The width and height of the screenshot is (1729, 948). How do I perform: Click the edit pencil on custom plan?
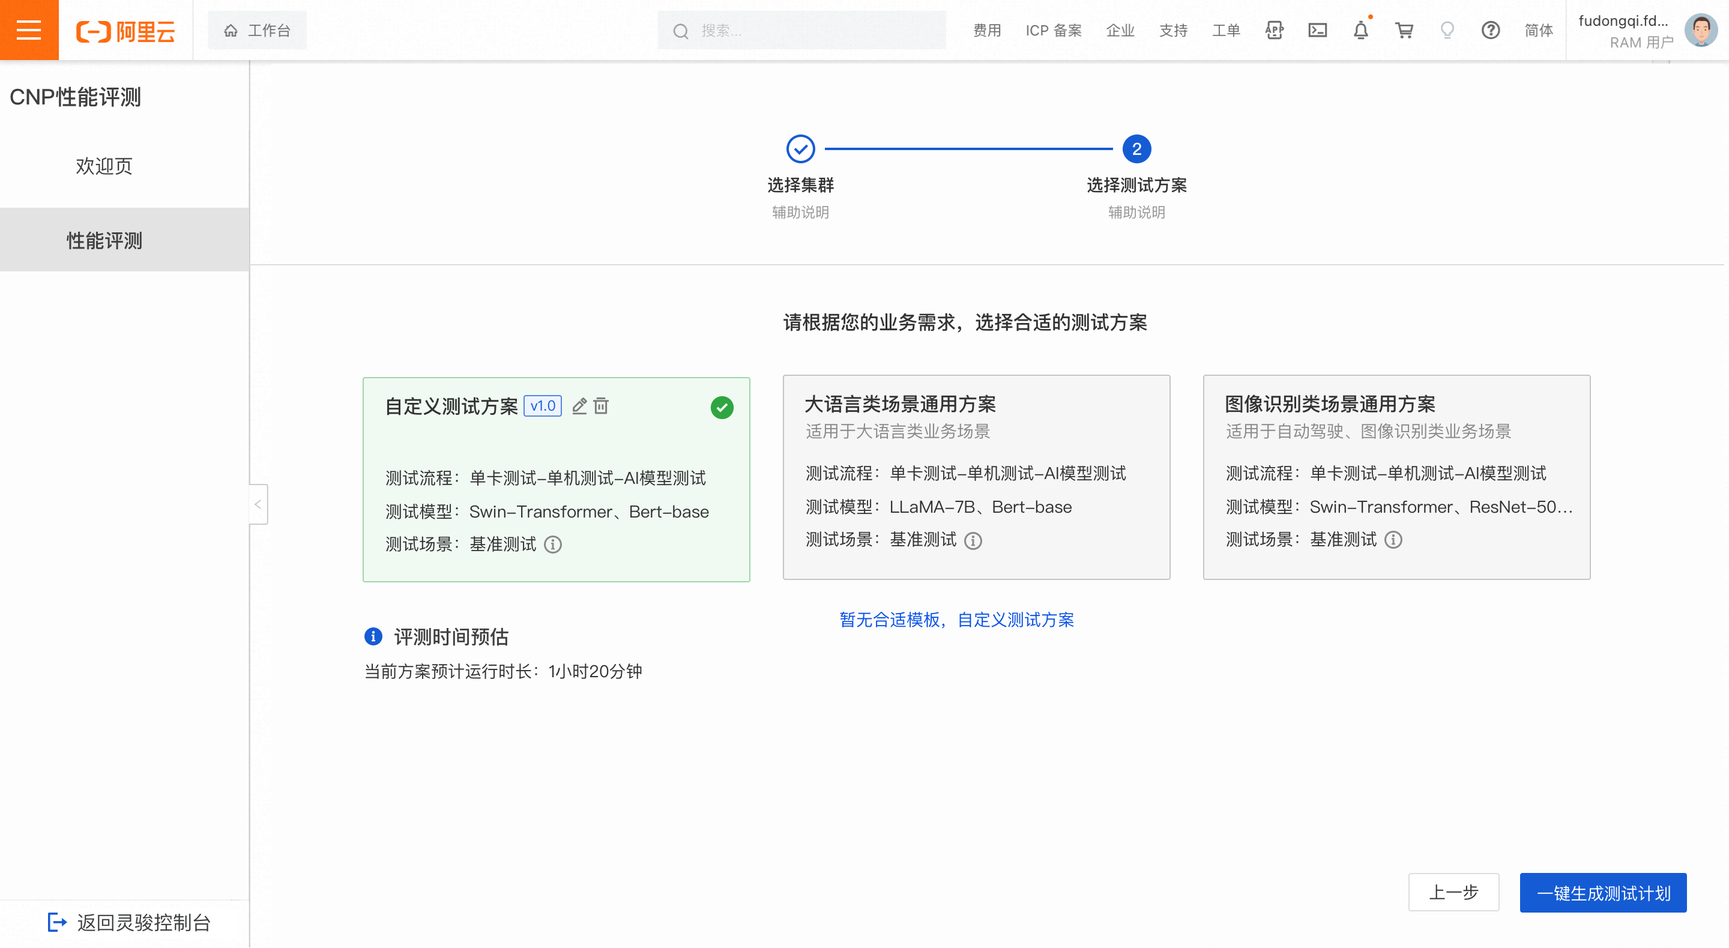[579, 405]
